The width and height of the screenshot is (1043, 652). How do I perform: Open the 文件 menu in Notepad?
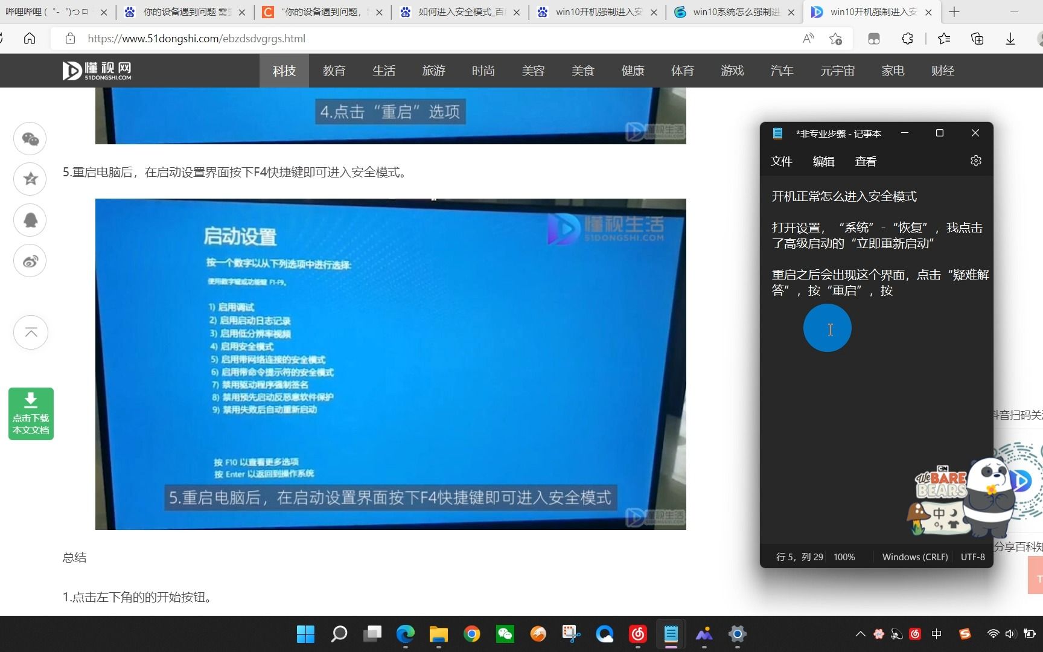[x=781, y=161]
